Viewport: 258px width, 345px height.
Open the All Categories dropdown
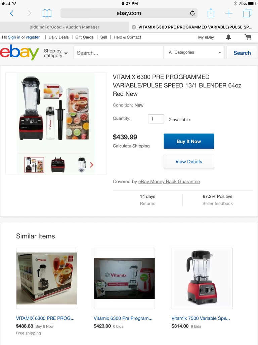click(x=194, y=52)
